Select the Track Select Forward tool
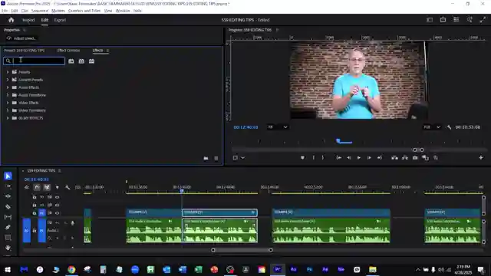The height and width of the screenshot is (276, 491). coord(8,186)
